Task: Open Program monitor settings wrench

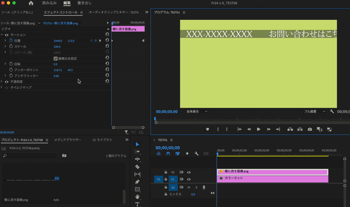Action: [332, 111]
